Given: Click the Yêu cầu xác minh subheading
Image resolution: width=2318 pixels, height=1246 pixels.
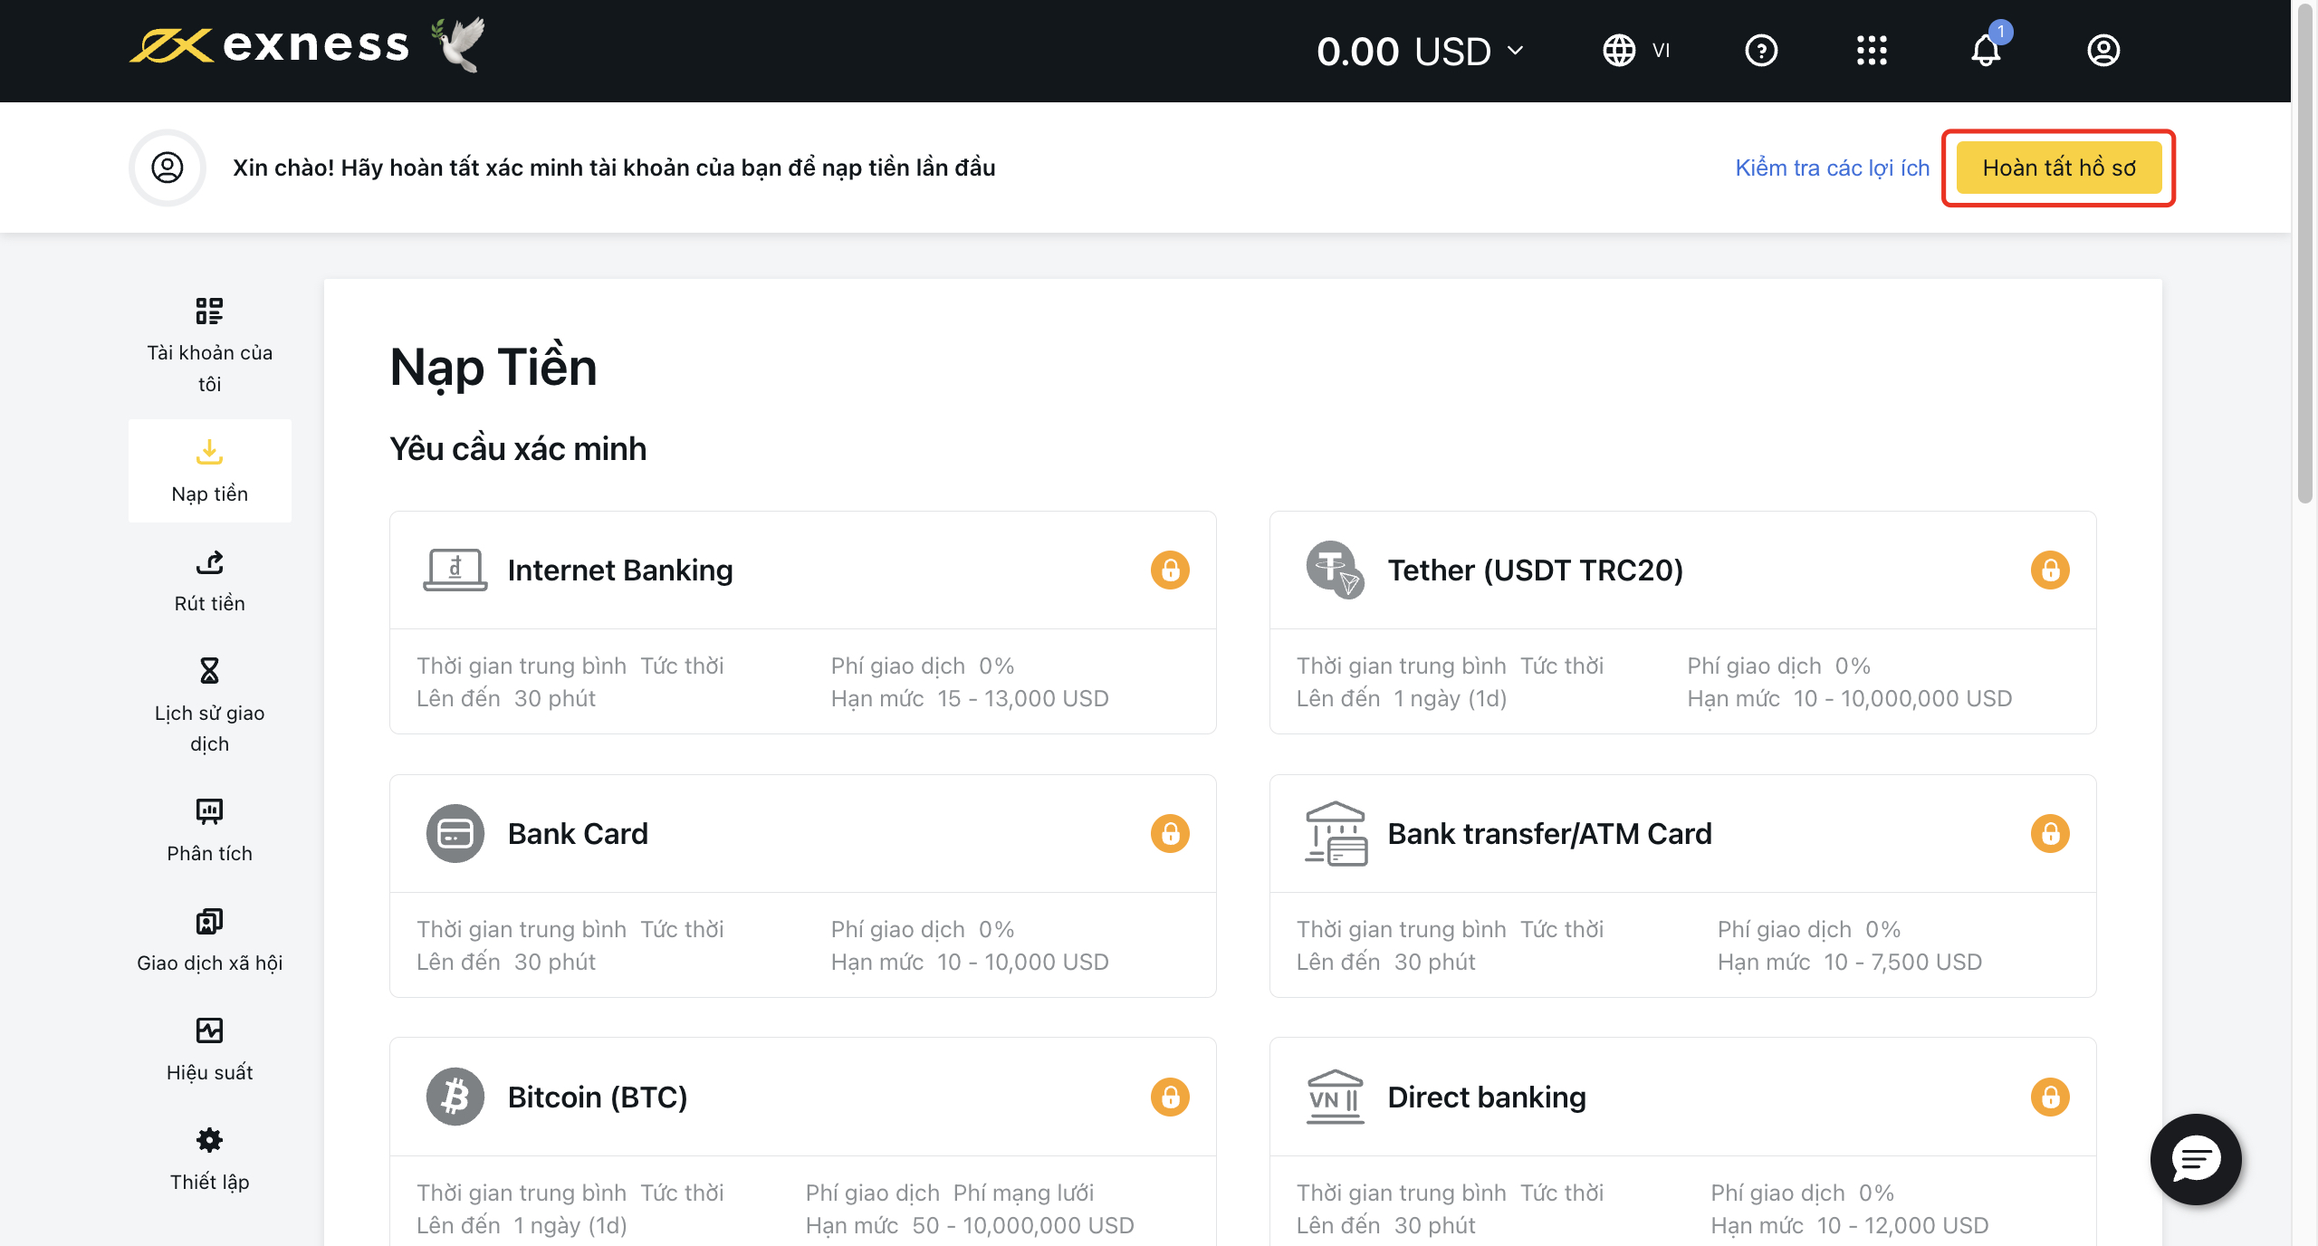Looking at the screenshot, I should click(518, 449).
